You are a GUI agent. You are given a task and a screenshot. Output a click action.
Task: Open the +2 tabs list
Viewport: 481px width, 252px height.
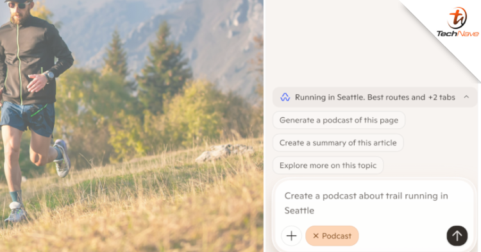441,97
